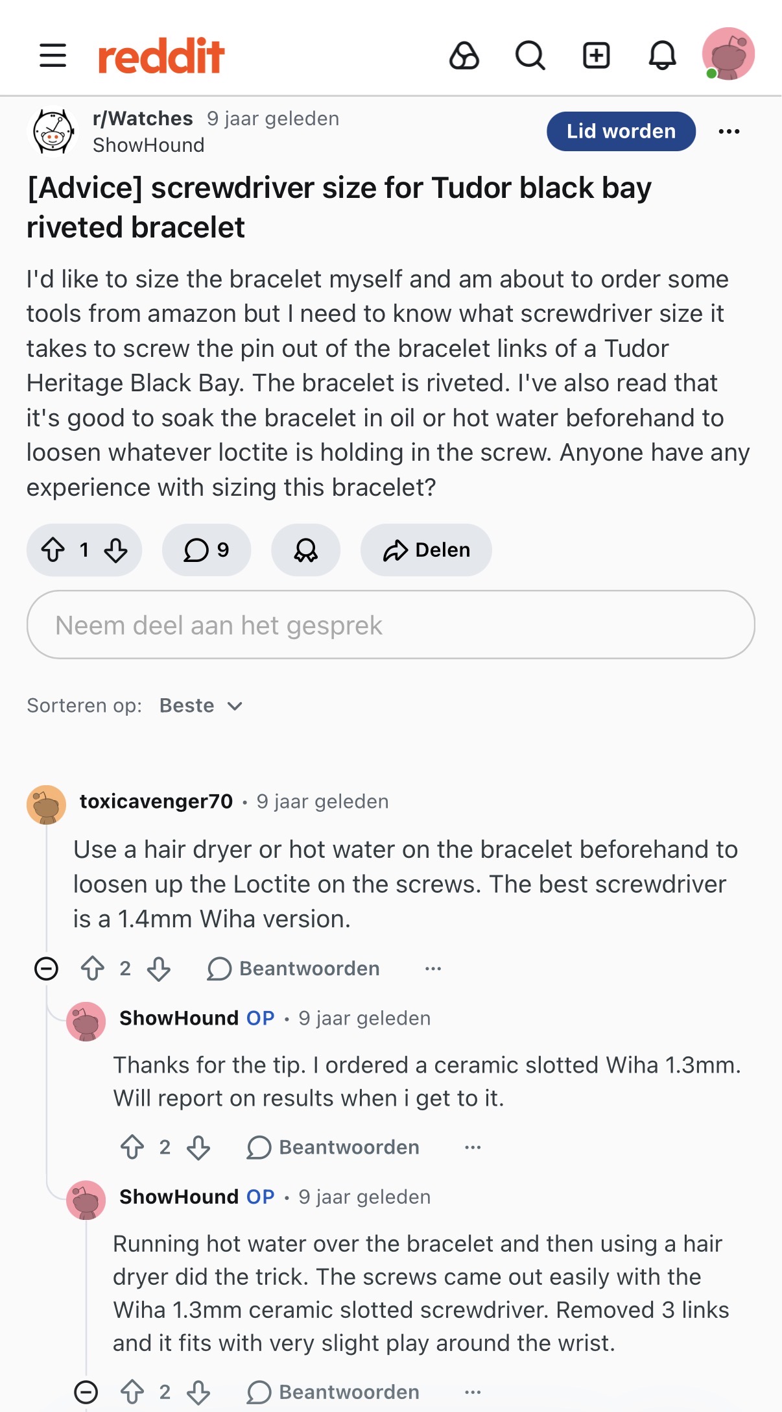
Task: Upvote toxicavenger70's comment
Action: pos(93,969)
